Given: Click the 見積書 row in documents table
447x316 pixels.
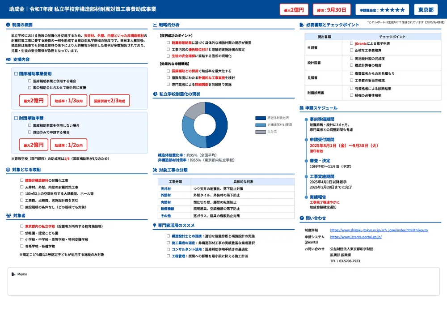Looking at the screenshot, I should (373, 77).
